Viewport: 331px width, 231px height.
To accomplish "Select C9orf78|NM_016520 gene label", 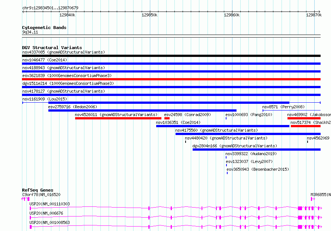I will pos(41,195).
